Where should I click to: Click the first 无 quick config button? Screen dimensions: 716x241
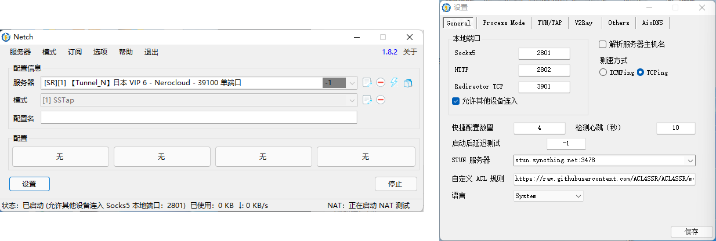(x=60, y=157)
